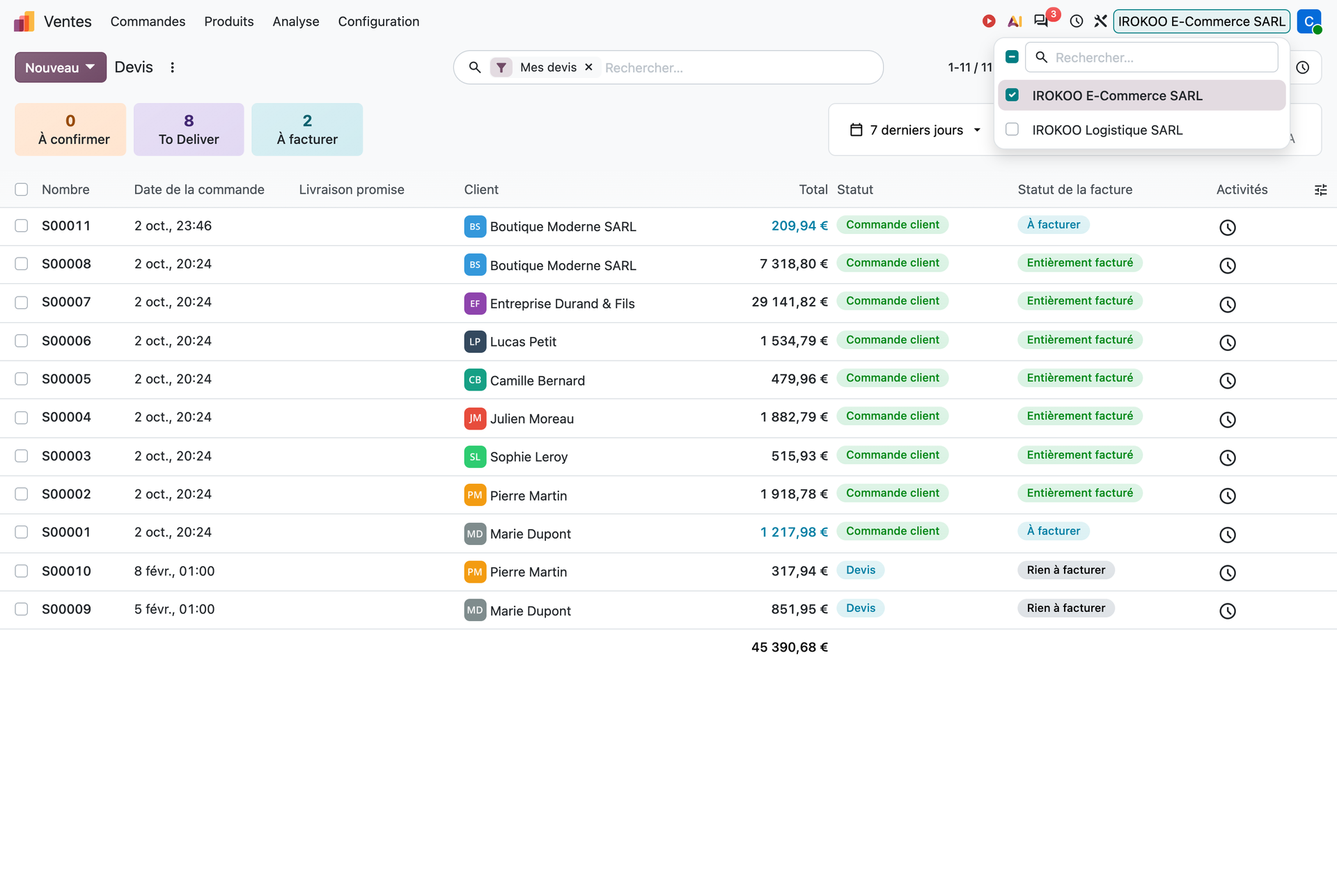This screenshot has width=1337, height=882.
Task: Open the Analyse menu
Action: (x=296, y=22)
